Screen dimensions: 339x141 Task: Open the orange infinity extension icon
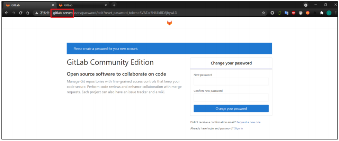click(x=307, y=13)
